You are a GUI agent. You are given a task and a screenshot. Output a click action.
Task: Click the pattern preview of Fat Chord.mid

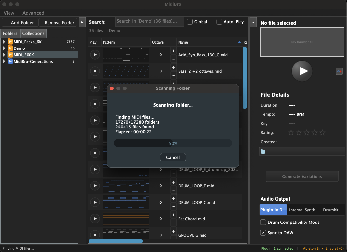pos(126,219)
